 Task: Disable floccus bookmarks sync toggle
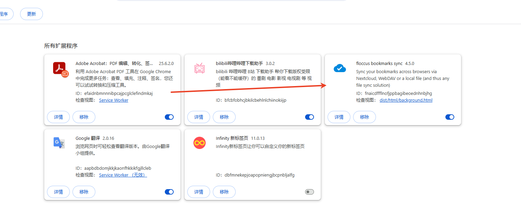[449, 117]
